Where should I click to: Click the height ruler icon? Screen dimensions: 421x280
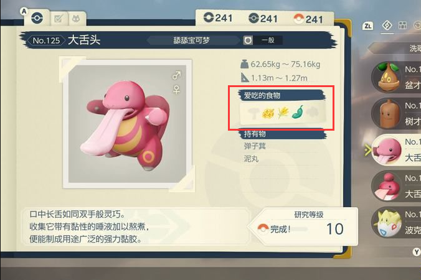244,78
